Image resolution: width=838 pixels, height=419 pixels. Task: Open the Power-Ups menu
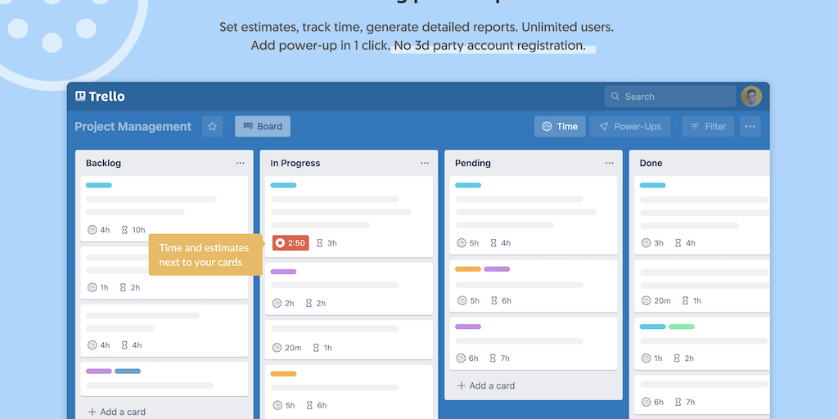pyautogui.click(x=630, y=127)
